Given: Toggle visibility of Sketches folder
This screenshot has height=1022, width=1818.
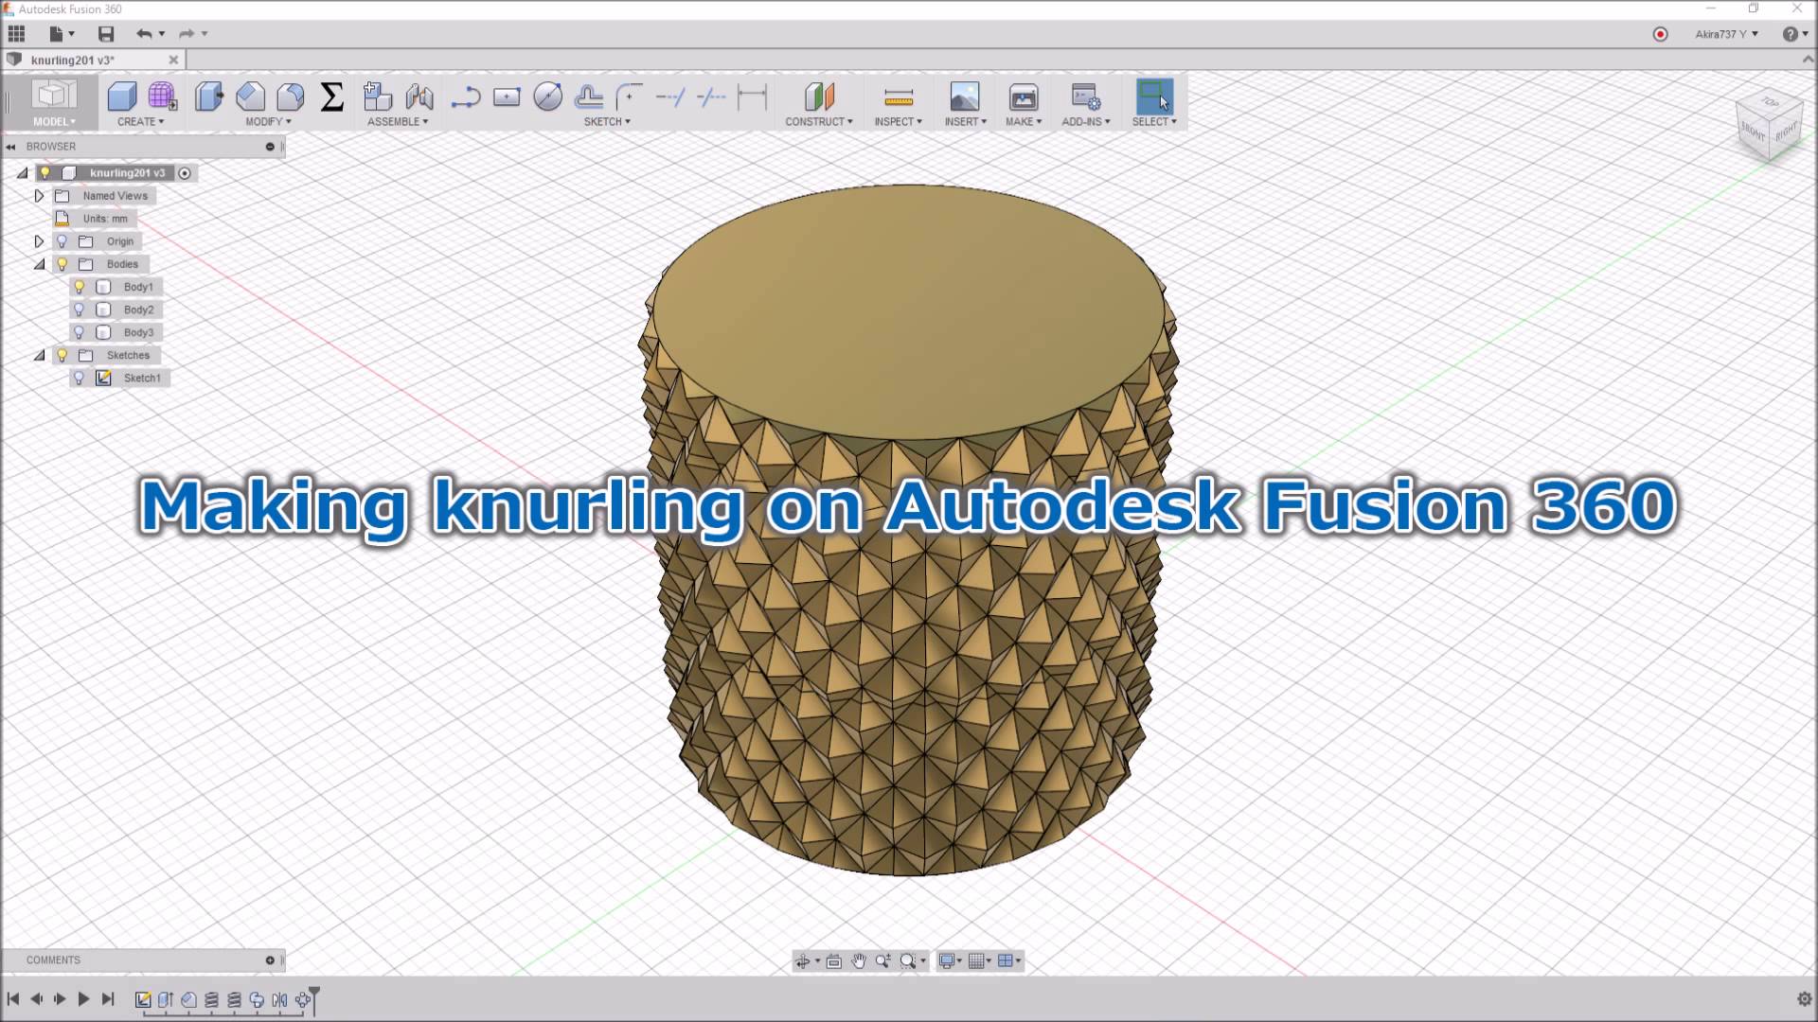Looking at the screenshot, I should pos(62,355).
